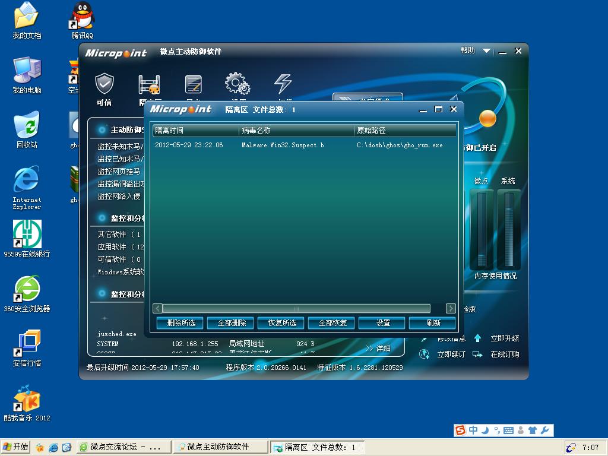The width and height of the screenshot is (608, 456).
Task: Toggle the moon half-width icon on IME bar
Action: [485, 430]
